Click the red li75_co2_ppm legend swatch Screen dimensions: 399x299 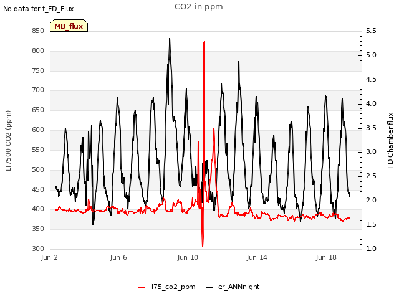[141, 288]
